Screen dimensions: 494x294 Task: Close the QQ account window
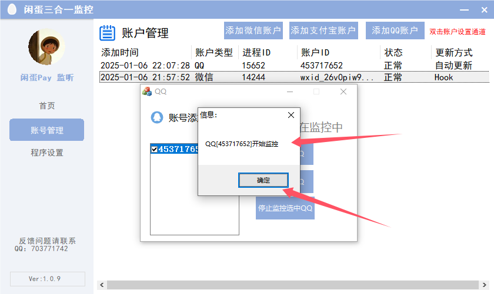[343, 92]
